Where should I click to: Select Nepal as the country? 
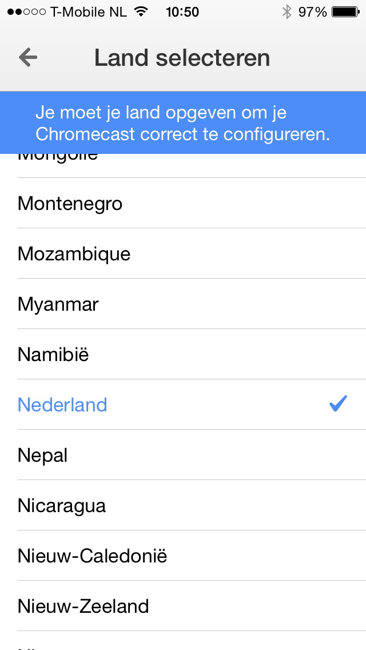click(x=43, y=455)
